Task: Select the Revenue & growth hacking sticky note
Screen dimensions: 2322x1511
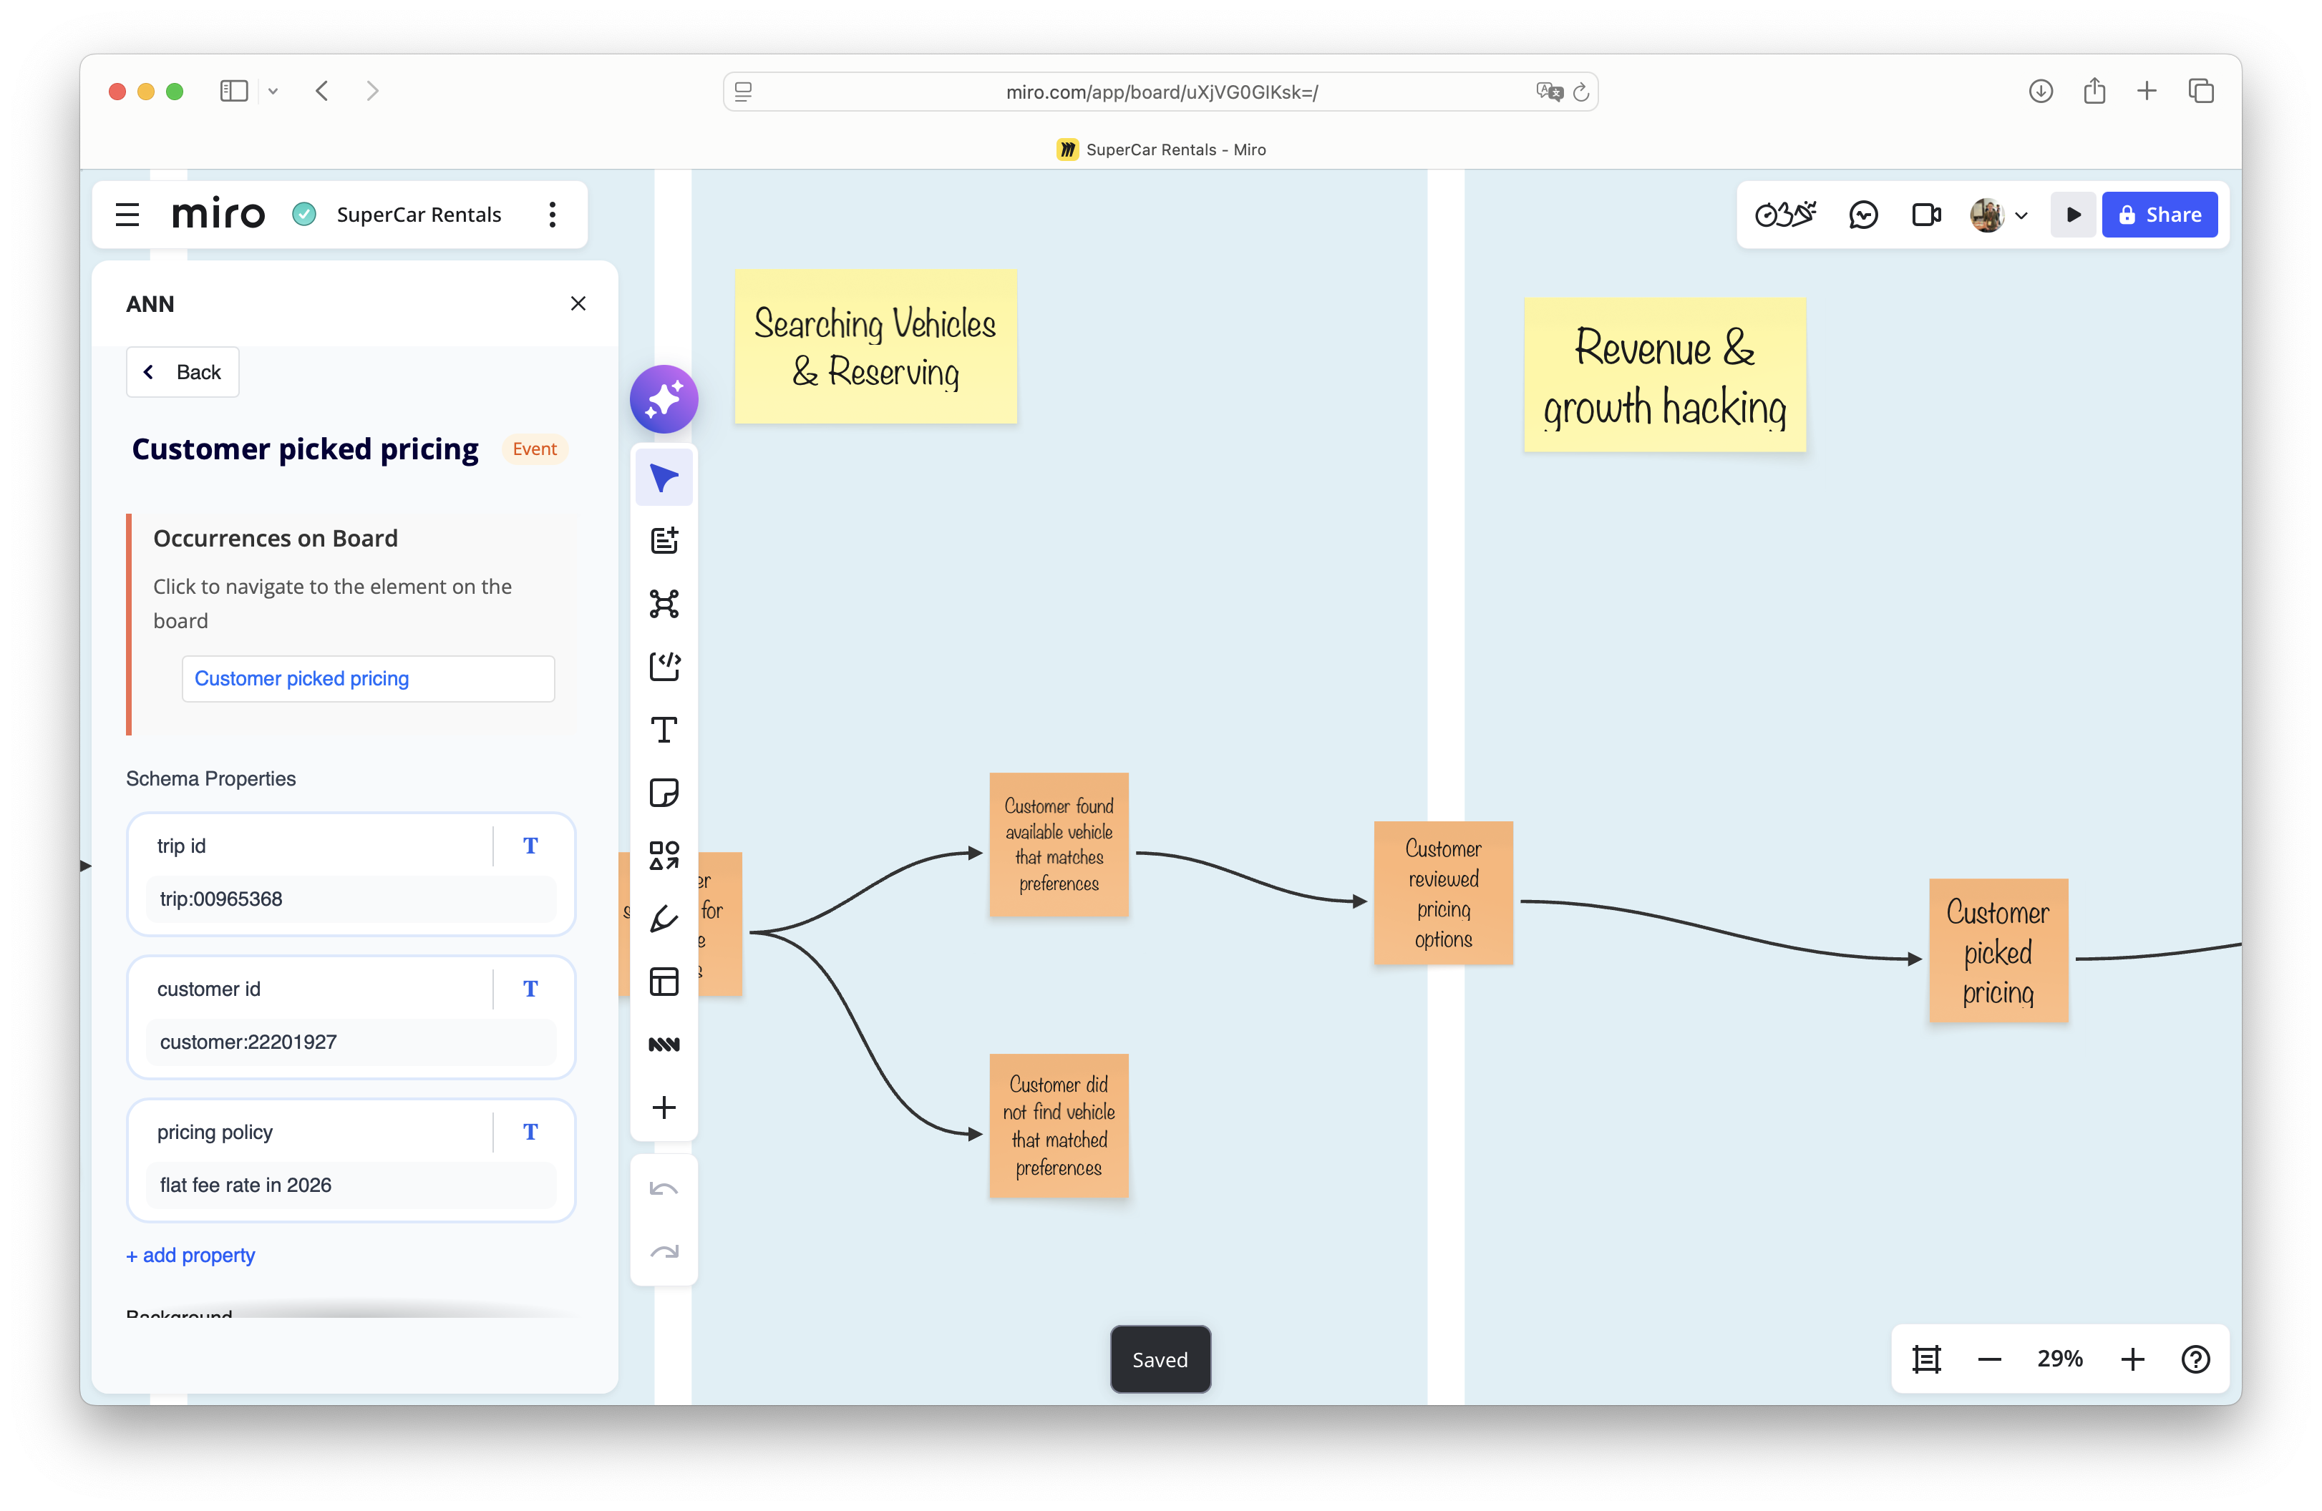Action: tap(1664, 375)
